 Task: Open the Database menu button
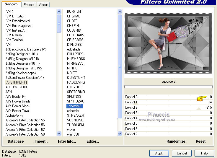coord(16,141)
